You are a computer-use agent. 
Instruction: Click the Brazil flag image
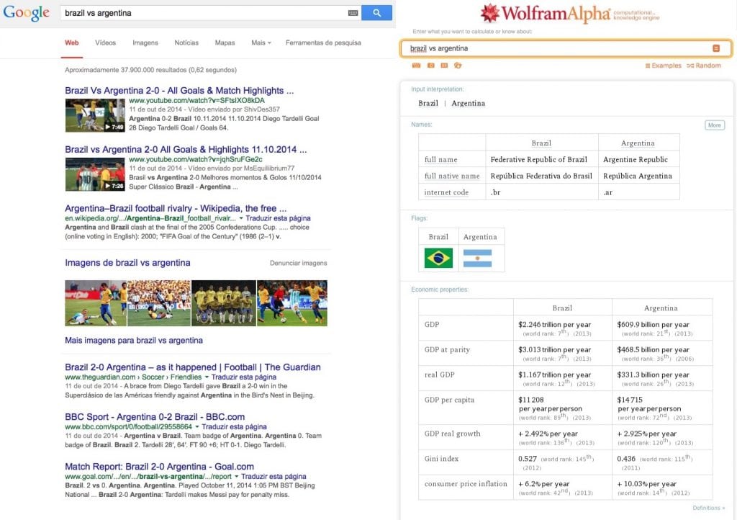click(438, 258)
